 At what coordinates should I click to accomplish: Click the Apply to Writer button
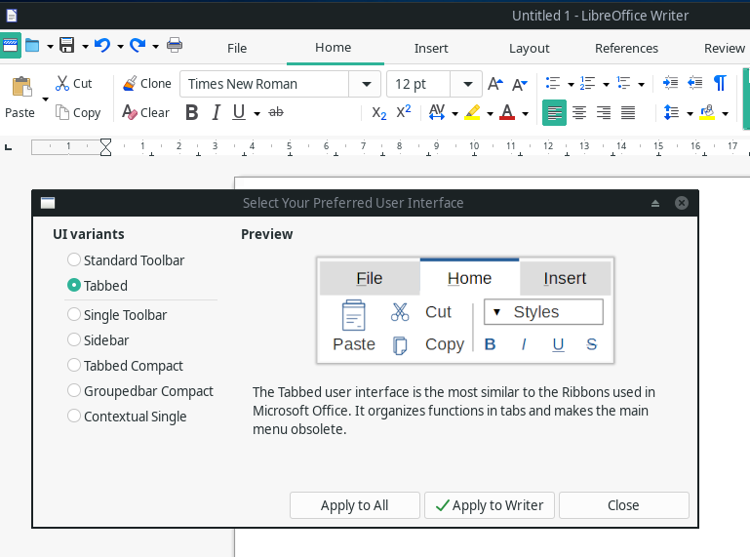[x=490, y=505]
